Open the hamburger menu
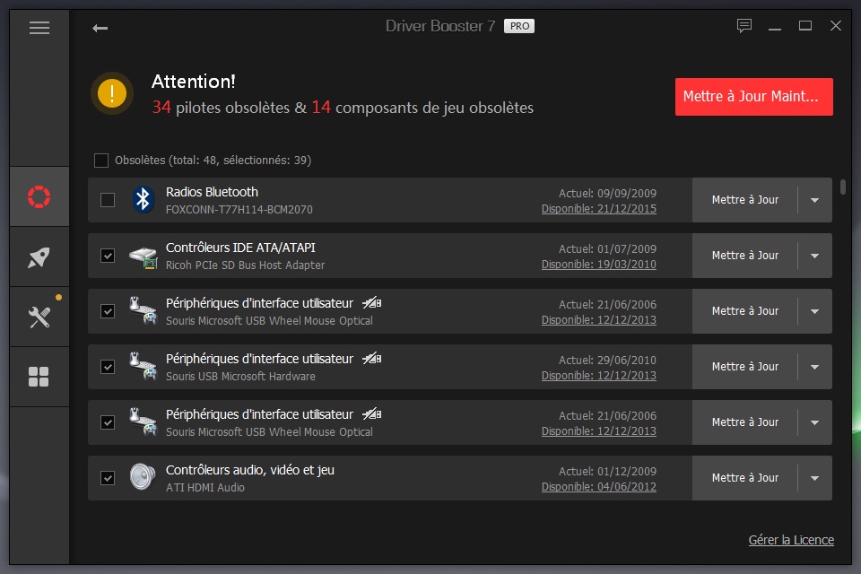The height and width of the screenshot is (574, 861). coord(39,28)
